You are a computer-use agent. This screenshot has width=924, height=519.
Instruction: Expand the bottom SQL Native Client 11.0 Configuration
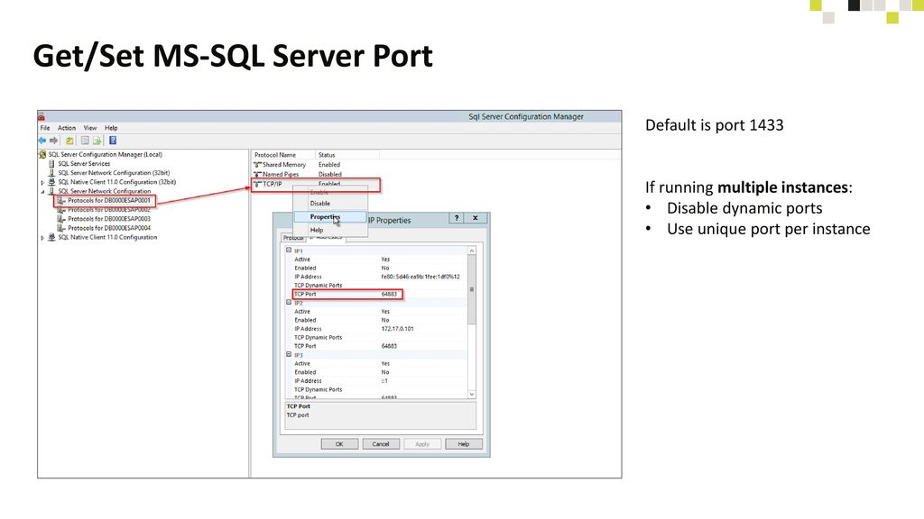[42, 238]
